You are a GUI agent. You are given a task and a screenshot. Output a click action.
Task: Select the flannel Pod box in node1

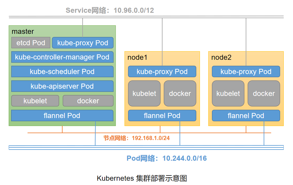(162, 116)
